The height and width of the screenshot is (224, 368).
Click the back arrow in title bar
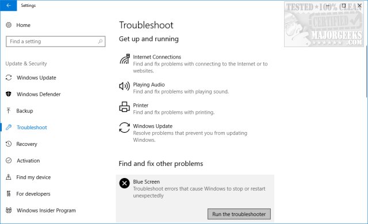tap(9, 5)
